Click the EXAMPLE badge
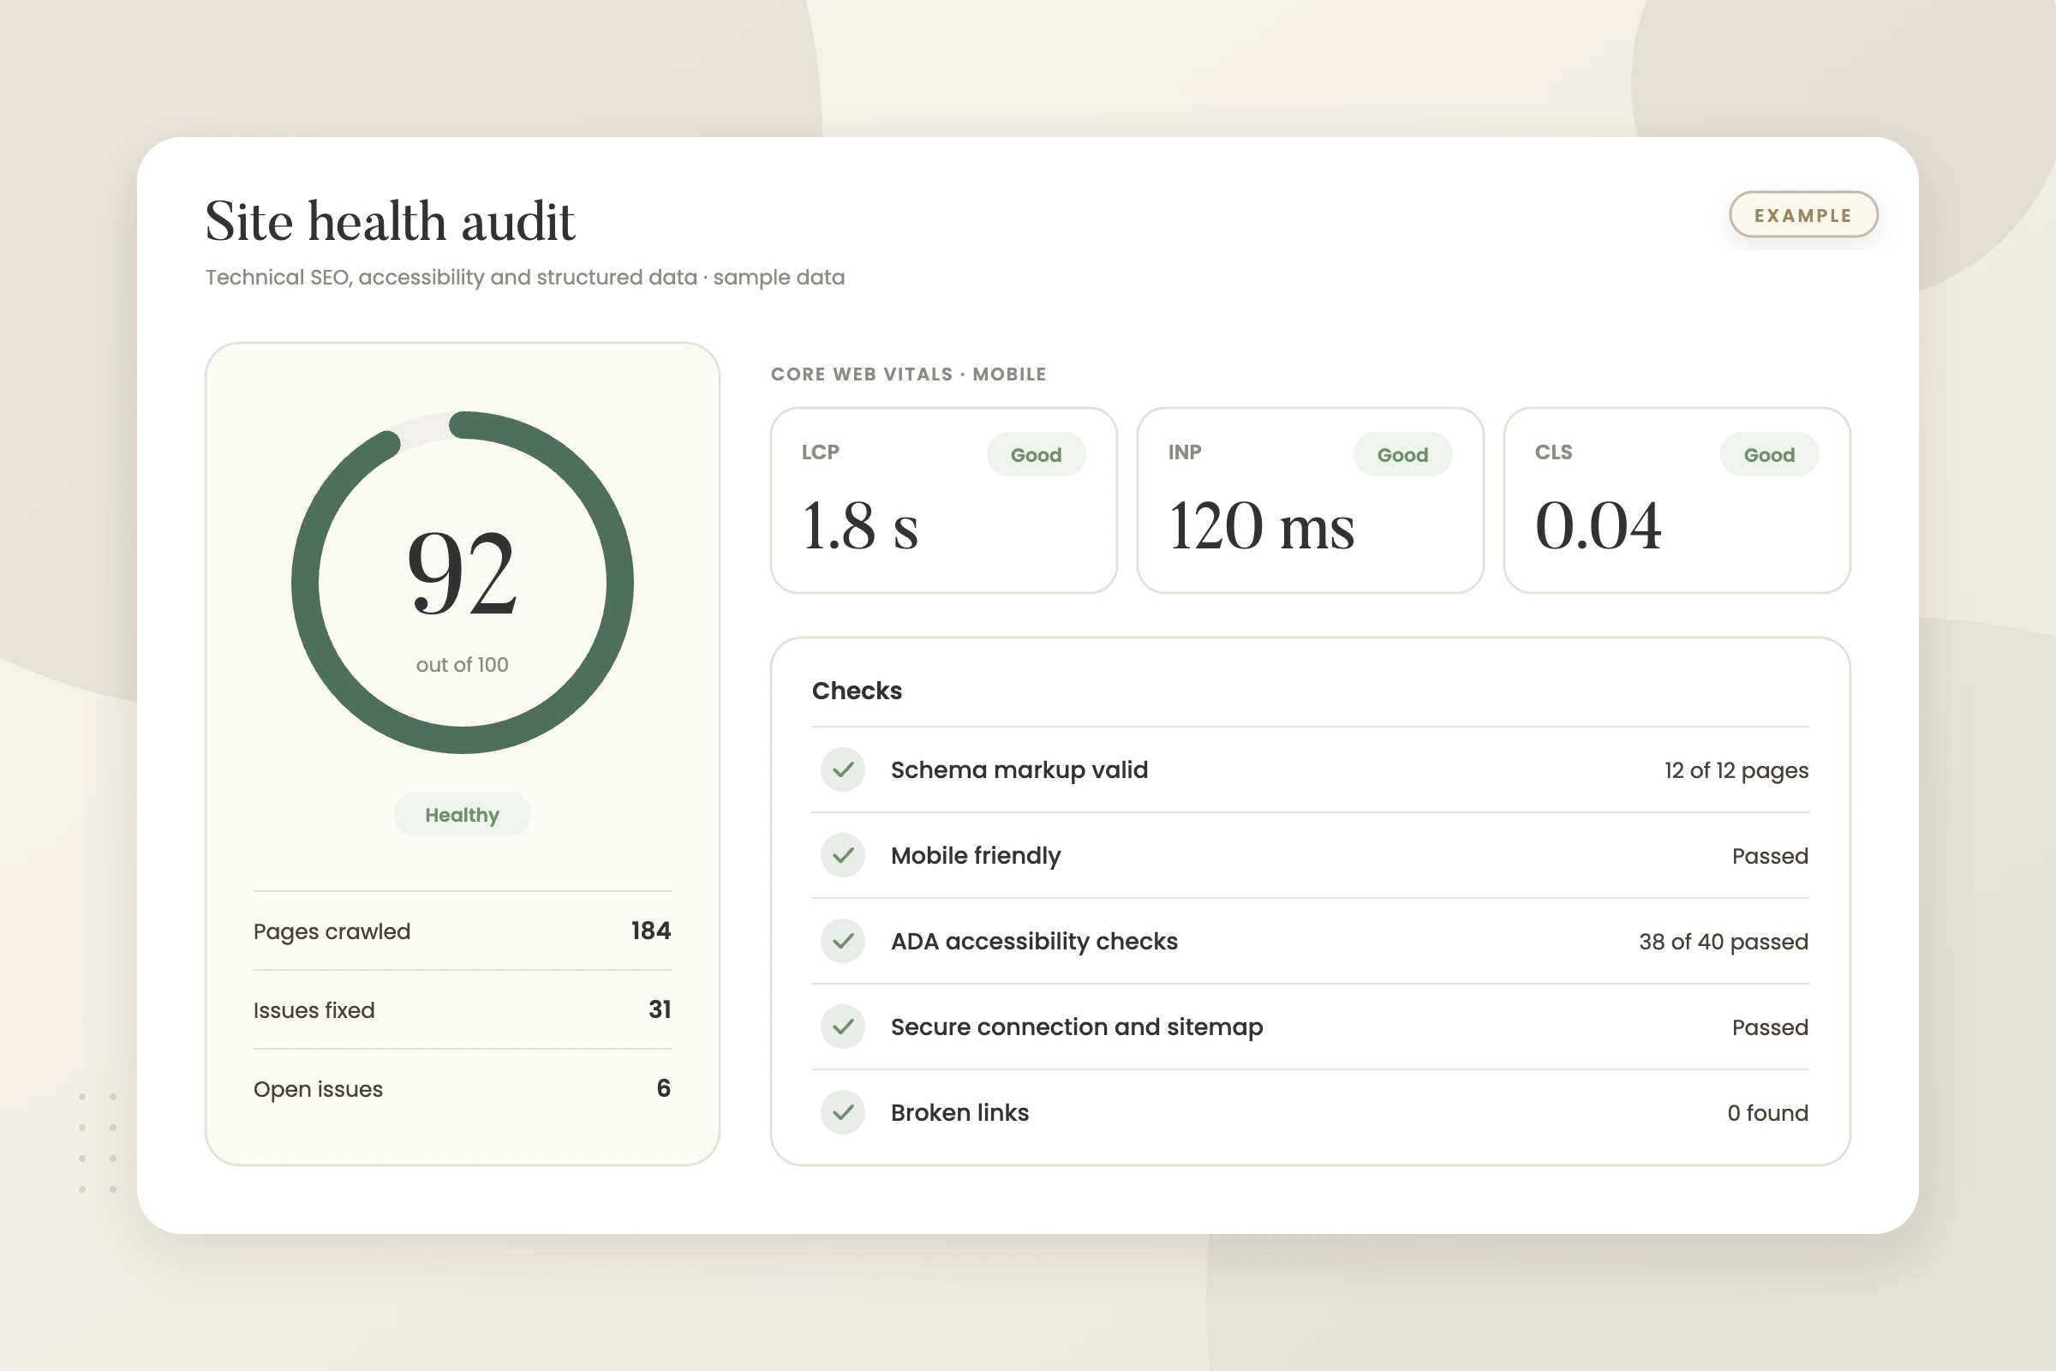The image size is (2056, 1371). pos(1803,215)
